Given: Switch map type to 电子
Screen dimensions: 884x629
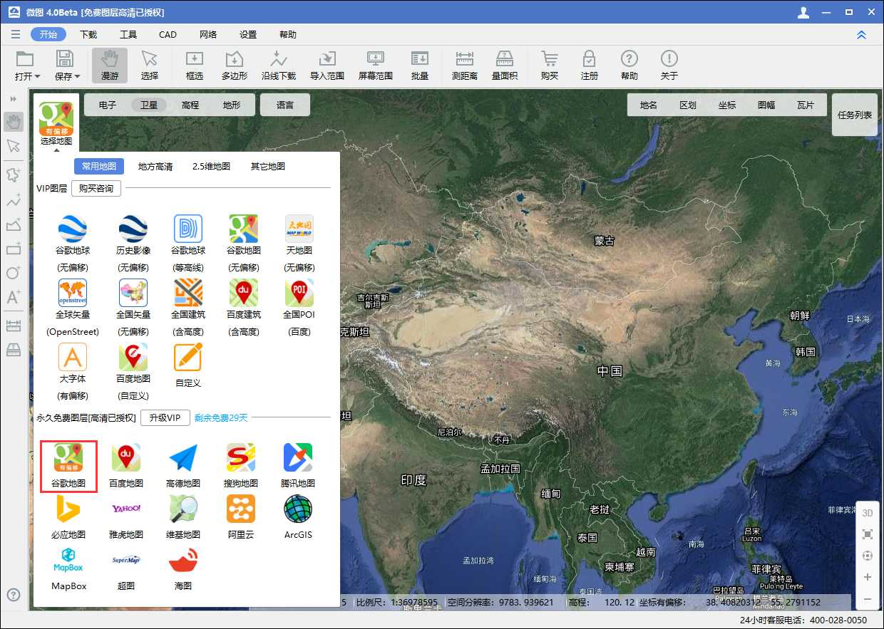Looking at the screenshot, I should 108,105.
